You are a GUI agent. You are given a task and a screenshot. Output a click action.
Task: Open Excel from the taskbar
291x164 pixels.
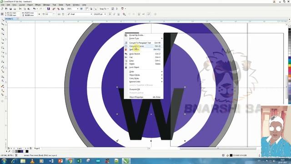(x=79, y=161)
